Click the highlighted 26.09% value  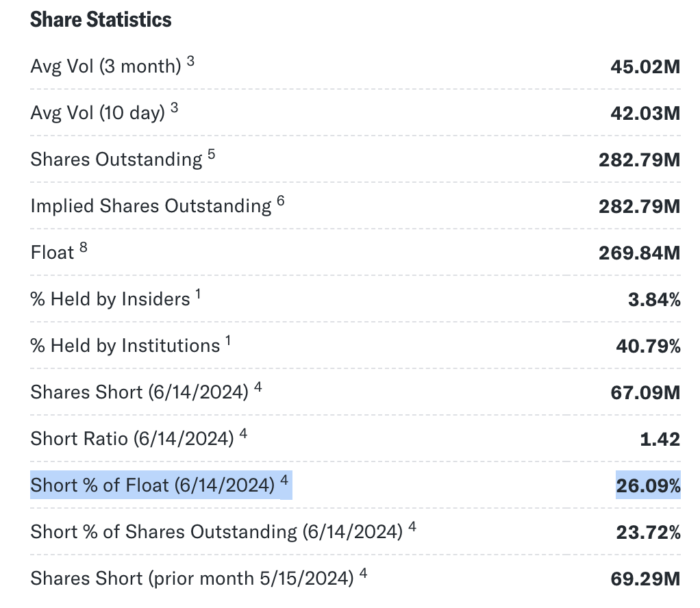tap(648, 486)
